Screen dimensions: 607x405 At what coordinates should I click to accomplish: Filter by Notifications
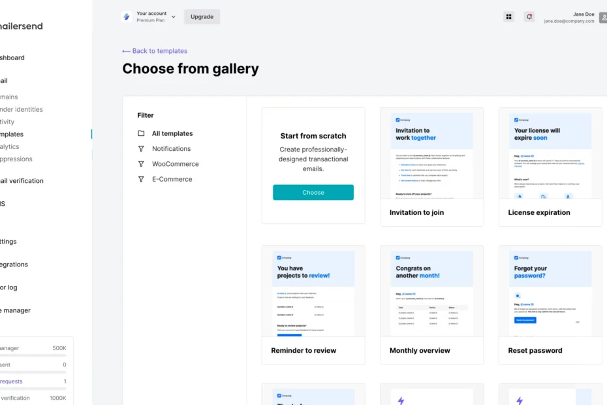(x=172, y=149)
